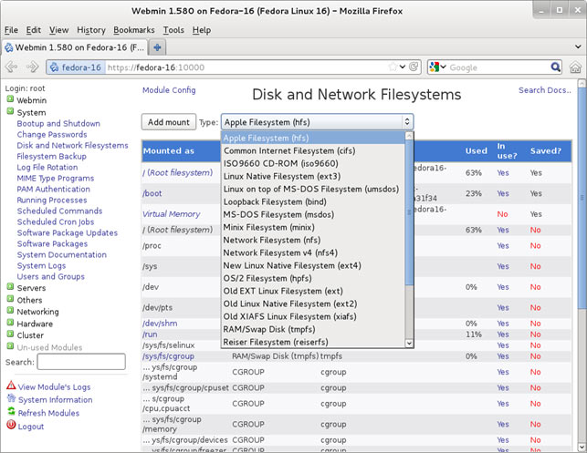
Task: Open the Search Docs link
Action: click(x=545, y=90)
